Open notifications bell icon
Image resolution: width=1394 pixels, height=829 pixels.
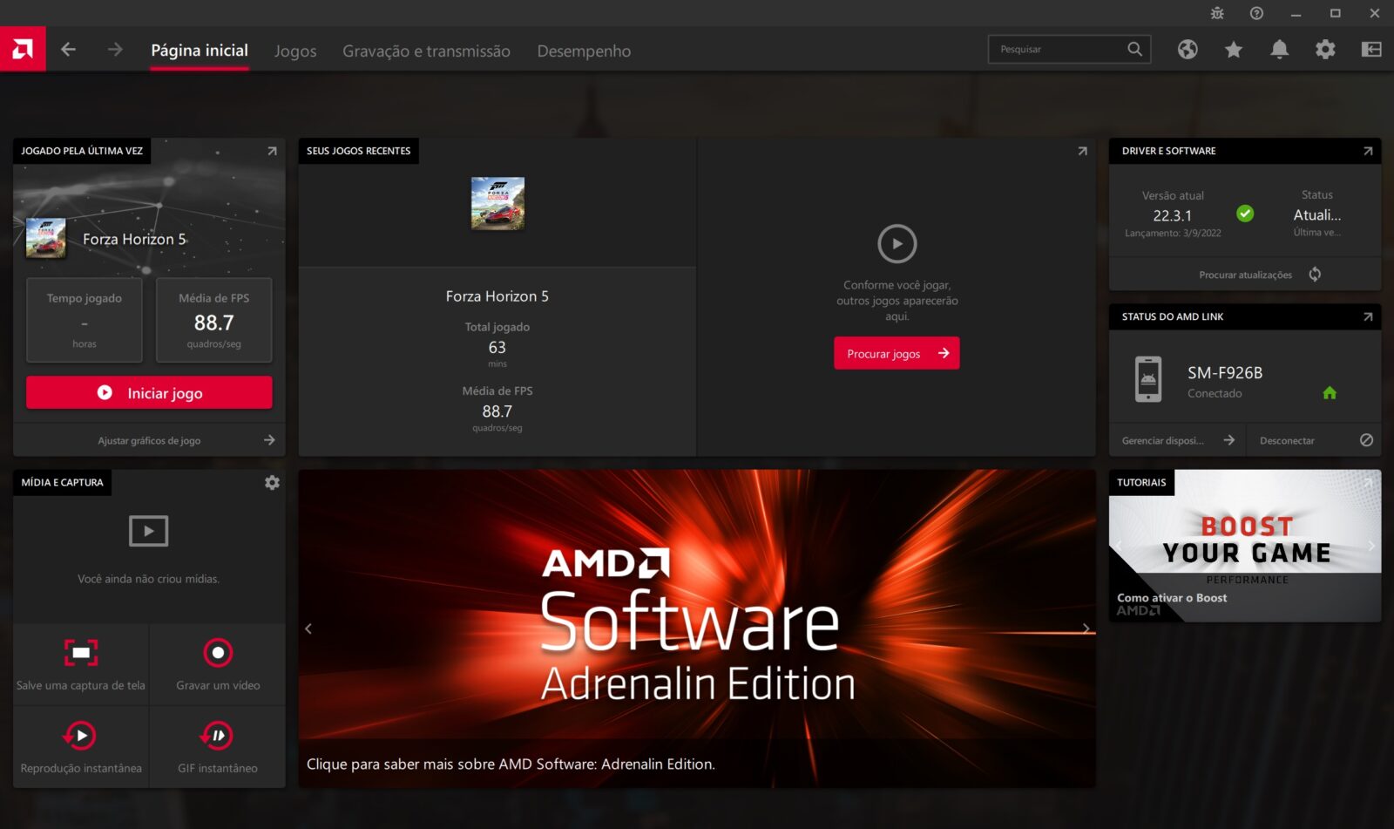(x=1279, y=50)
